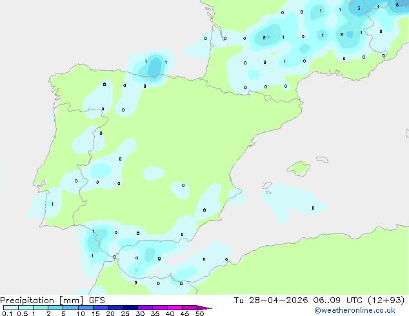409x316 pixels.
Task: Select the 5–10 mm legend color
Action: 70,308
